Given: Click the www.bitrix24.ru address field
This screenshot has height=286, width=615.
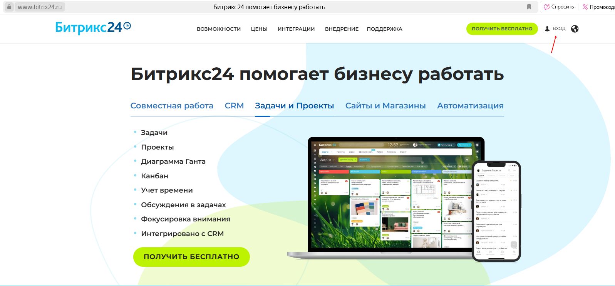Looking at the screenshot, I should [40, 7].
